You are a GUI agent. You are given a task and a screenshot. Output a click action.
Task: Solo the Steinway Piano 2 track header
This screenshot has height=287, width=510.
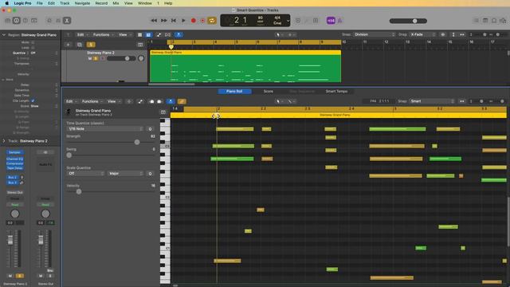pyautogui.click(x=96, y=58)
